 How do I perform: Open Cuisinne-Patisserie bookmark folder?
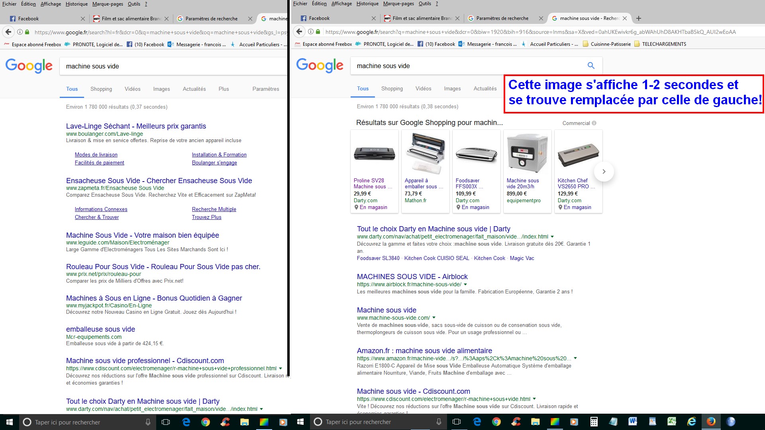pyautogui.click(x=606, y=44)
